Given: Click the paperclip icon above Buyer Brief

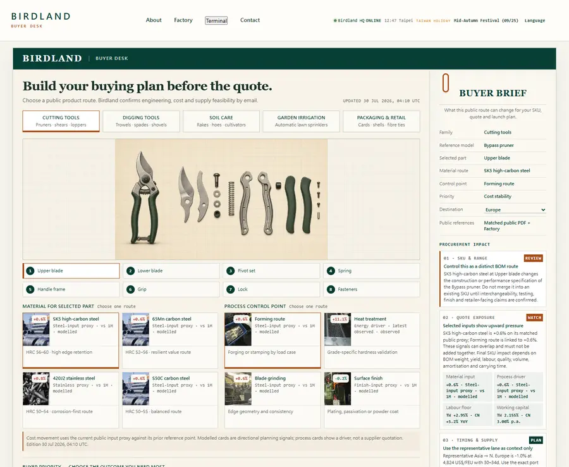Looking at the screenshot, I should click(446, 83).
